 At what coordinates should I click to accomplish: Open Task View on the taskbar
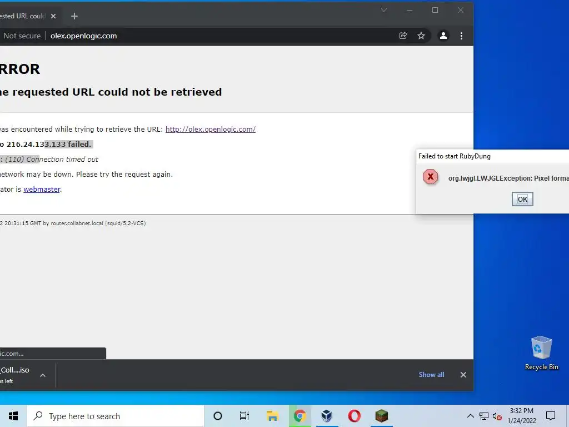click(244, 416)
